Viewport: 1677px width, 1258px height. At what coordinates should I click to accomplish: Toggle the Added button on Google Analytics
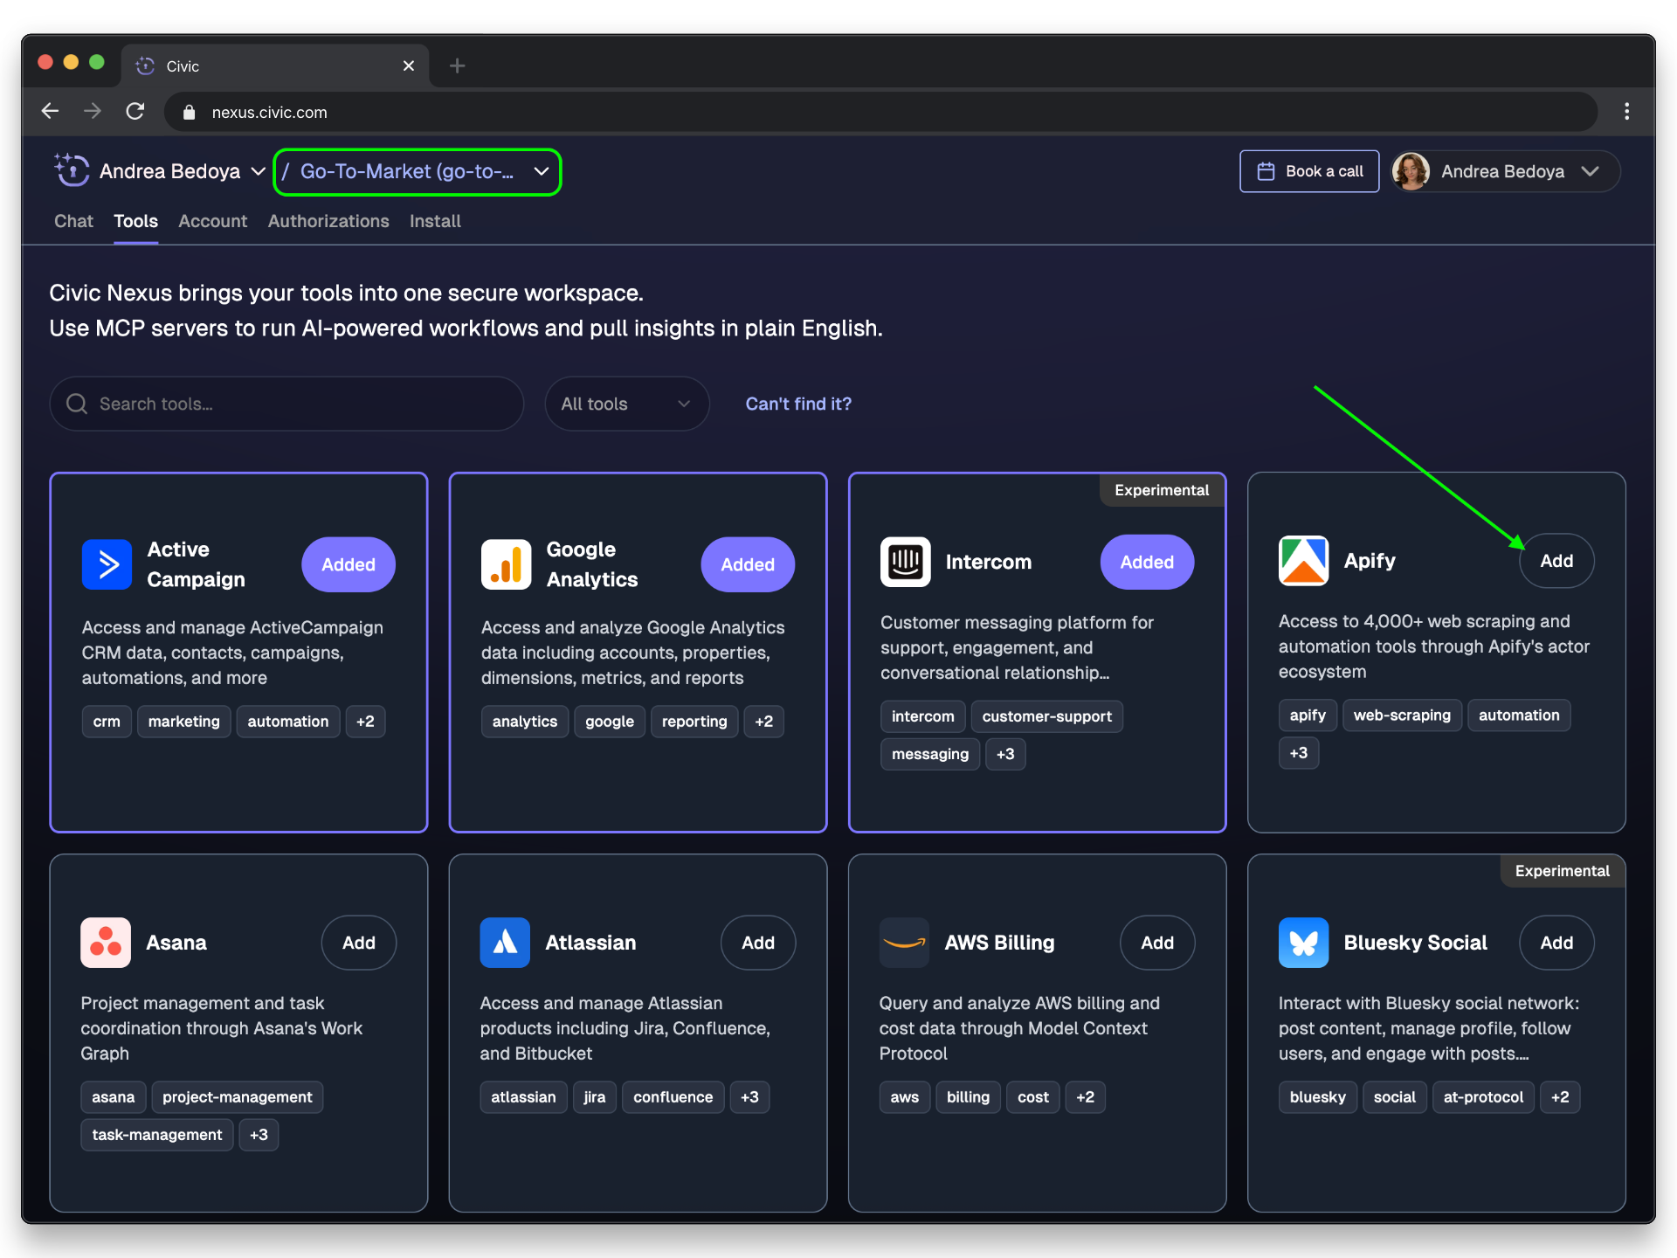pyautogui.click(x=747, y=564)
